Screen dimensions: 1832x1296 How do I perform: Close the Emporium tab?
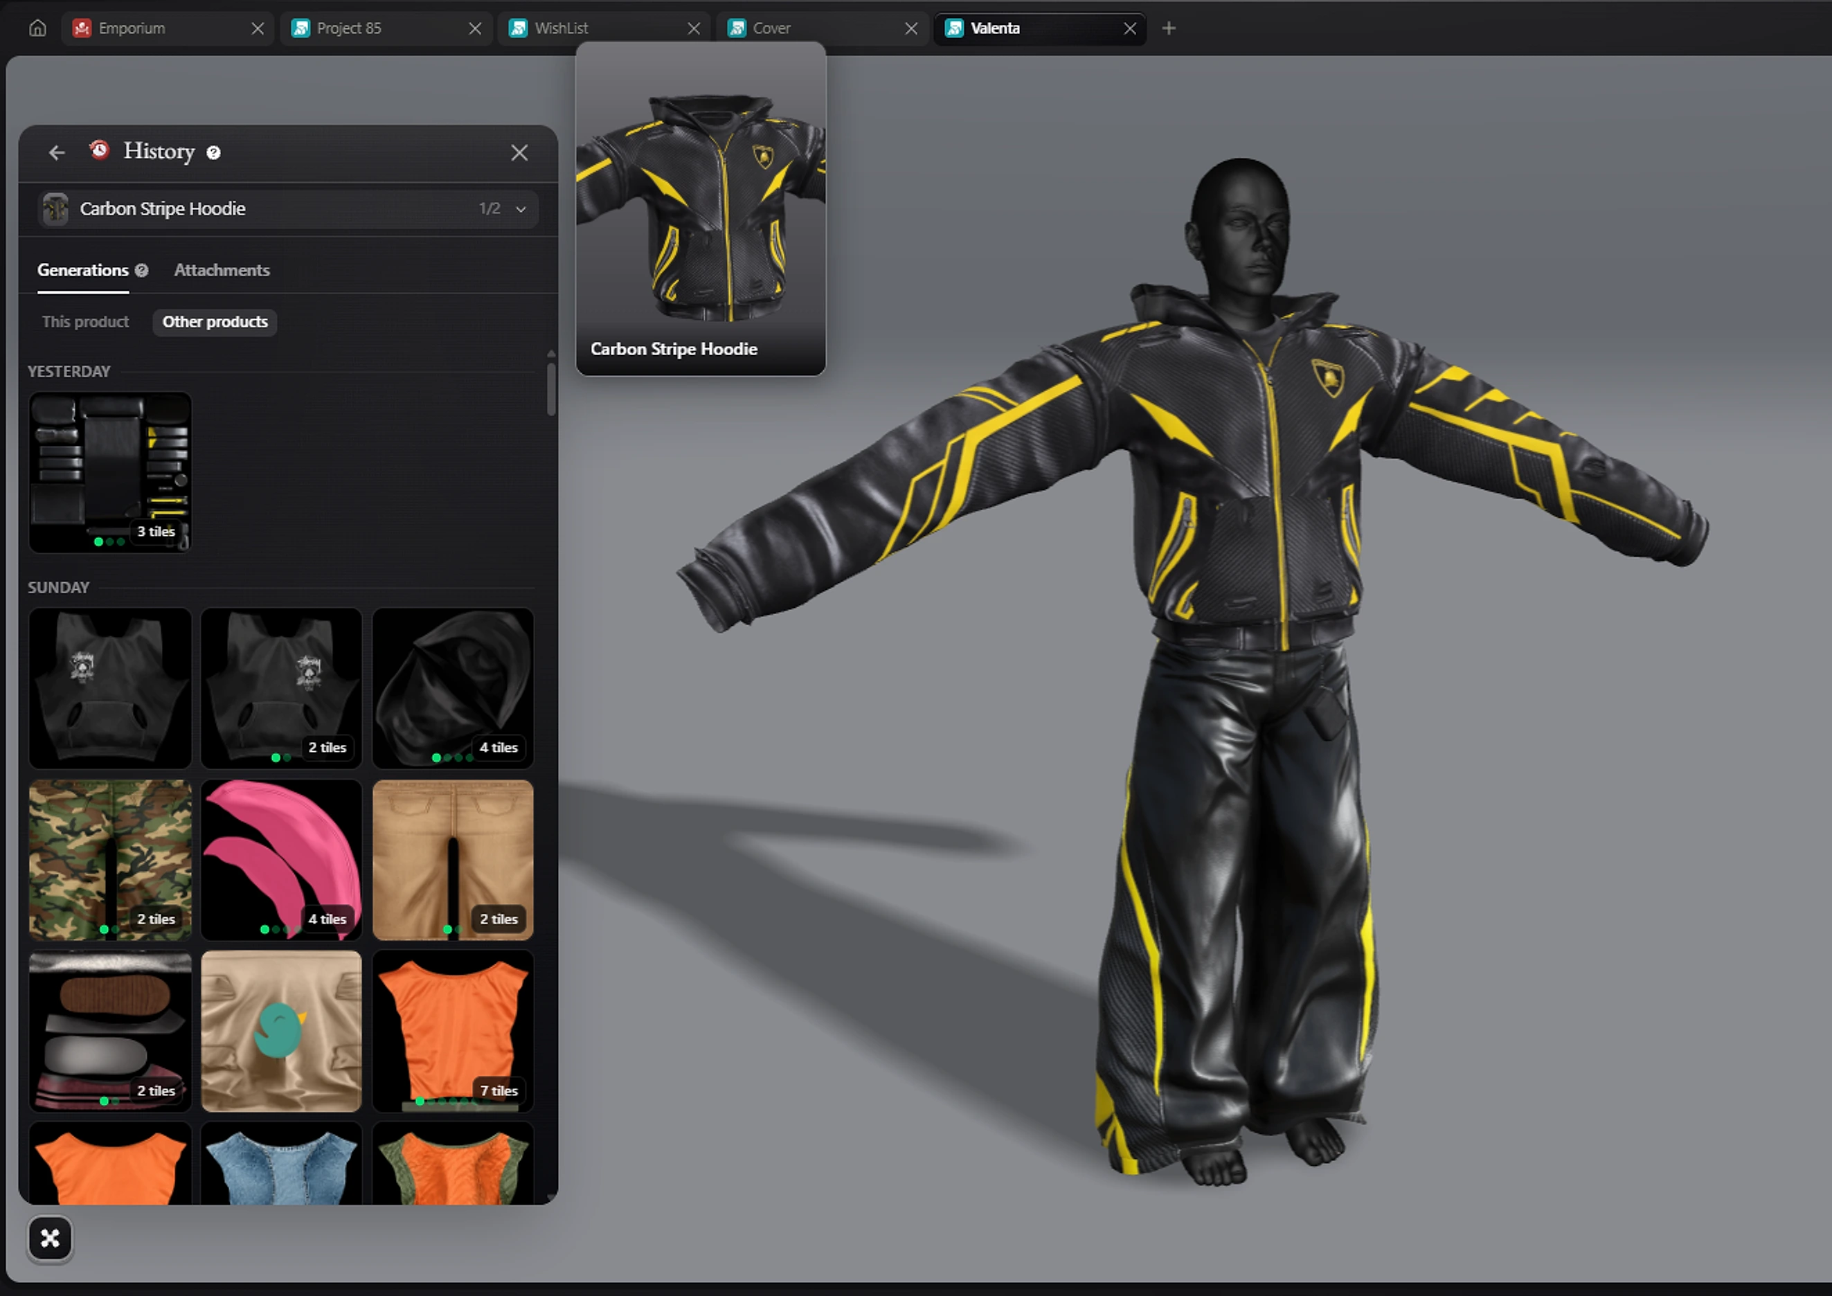click(x=258, y=28)
